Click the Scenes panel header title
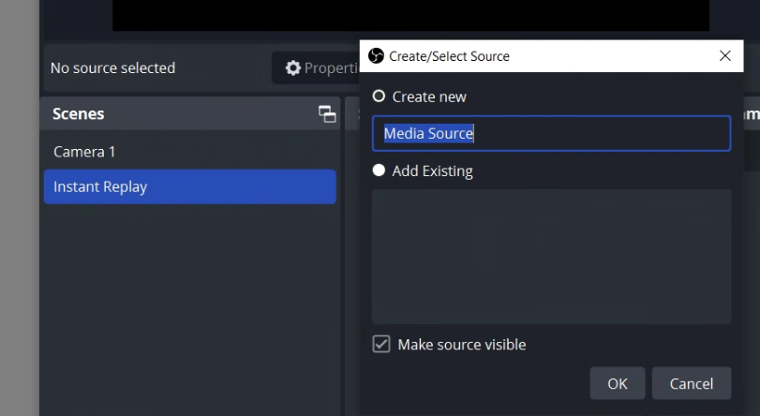 (x=79, y=114)
